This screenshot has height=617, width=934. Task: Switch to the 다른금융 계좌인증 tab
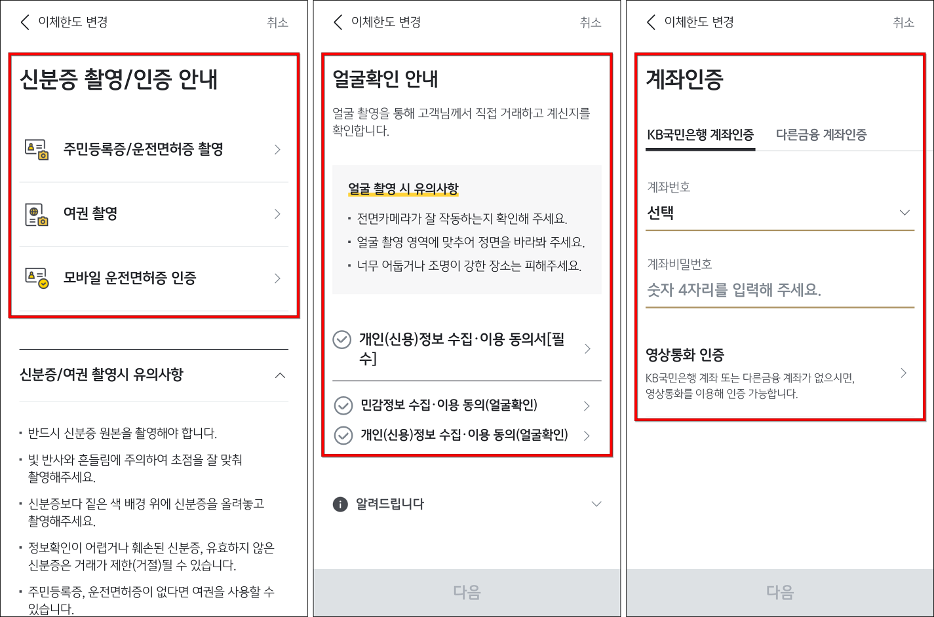[821, 134]
